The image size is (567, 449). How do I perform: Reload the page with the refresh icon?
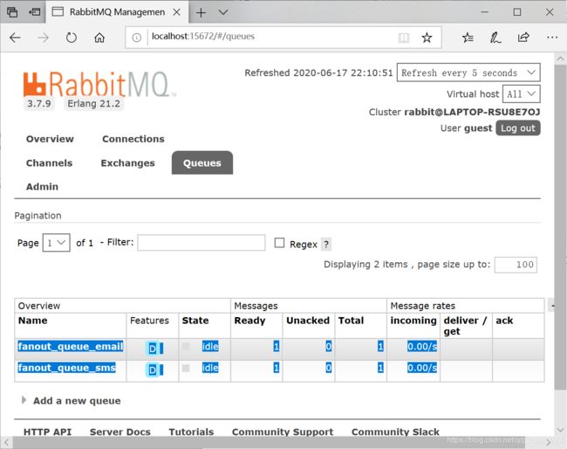[72, 38]
